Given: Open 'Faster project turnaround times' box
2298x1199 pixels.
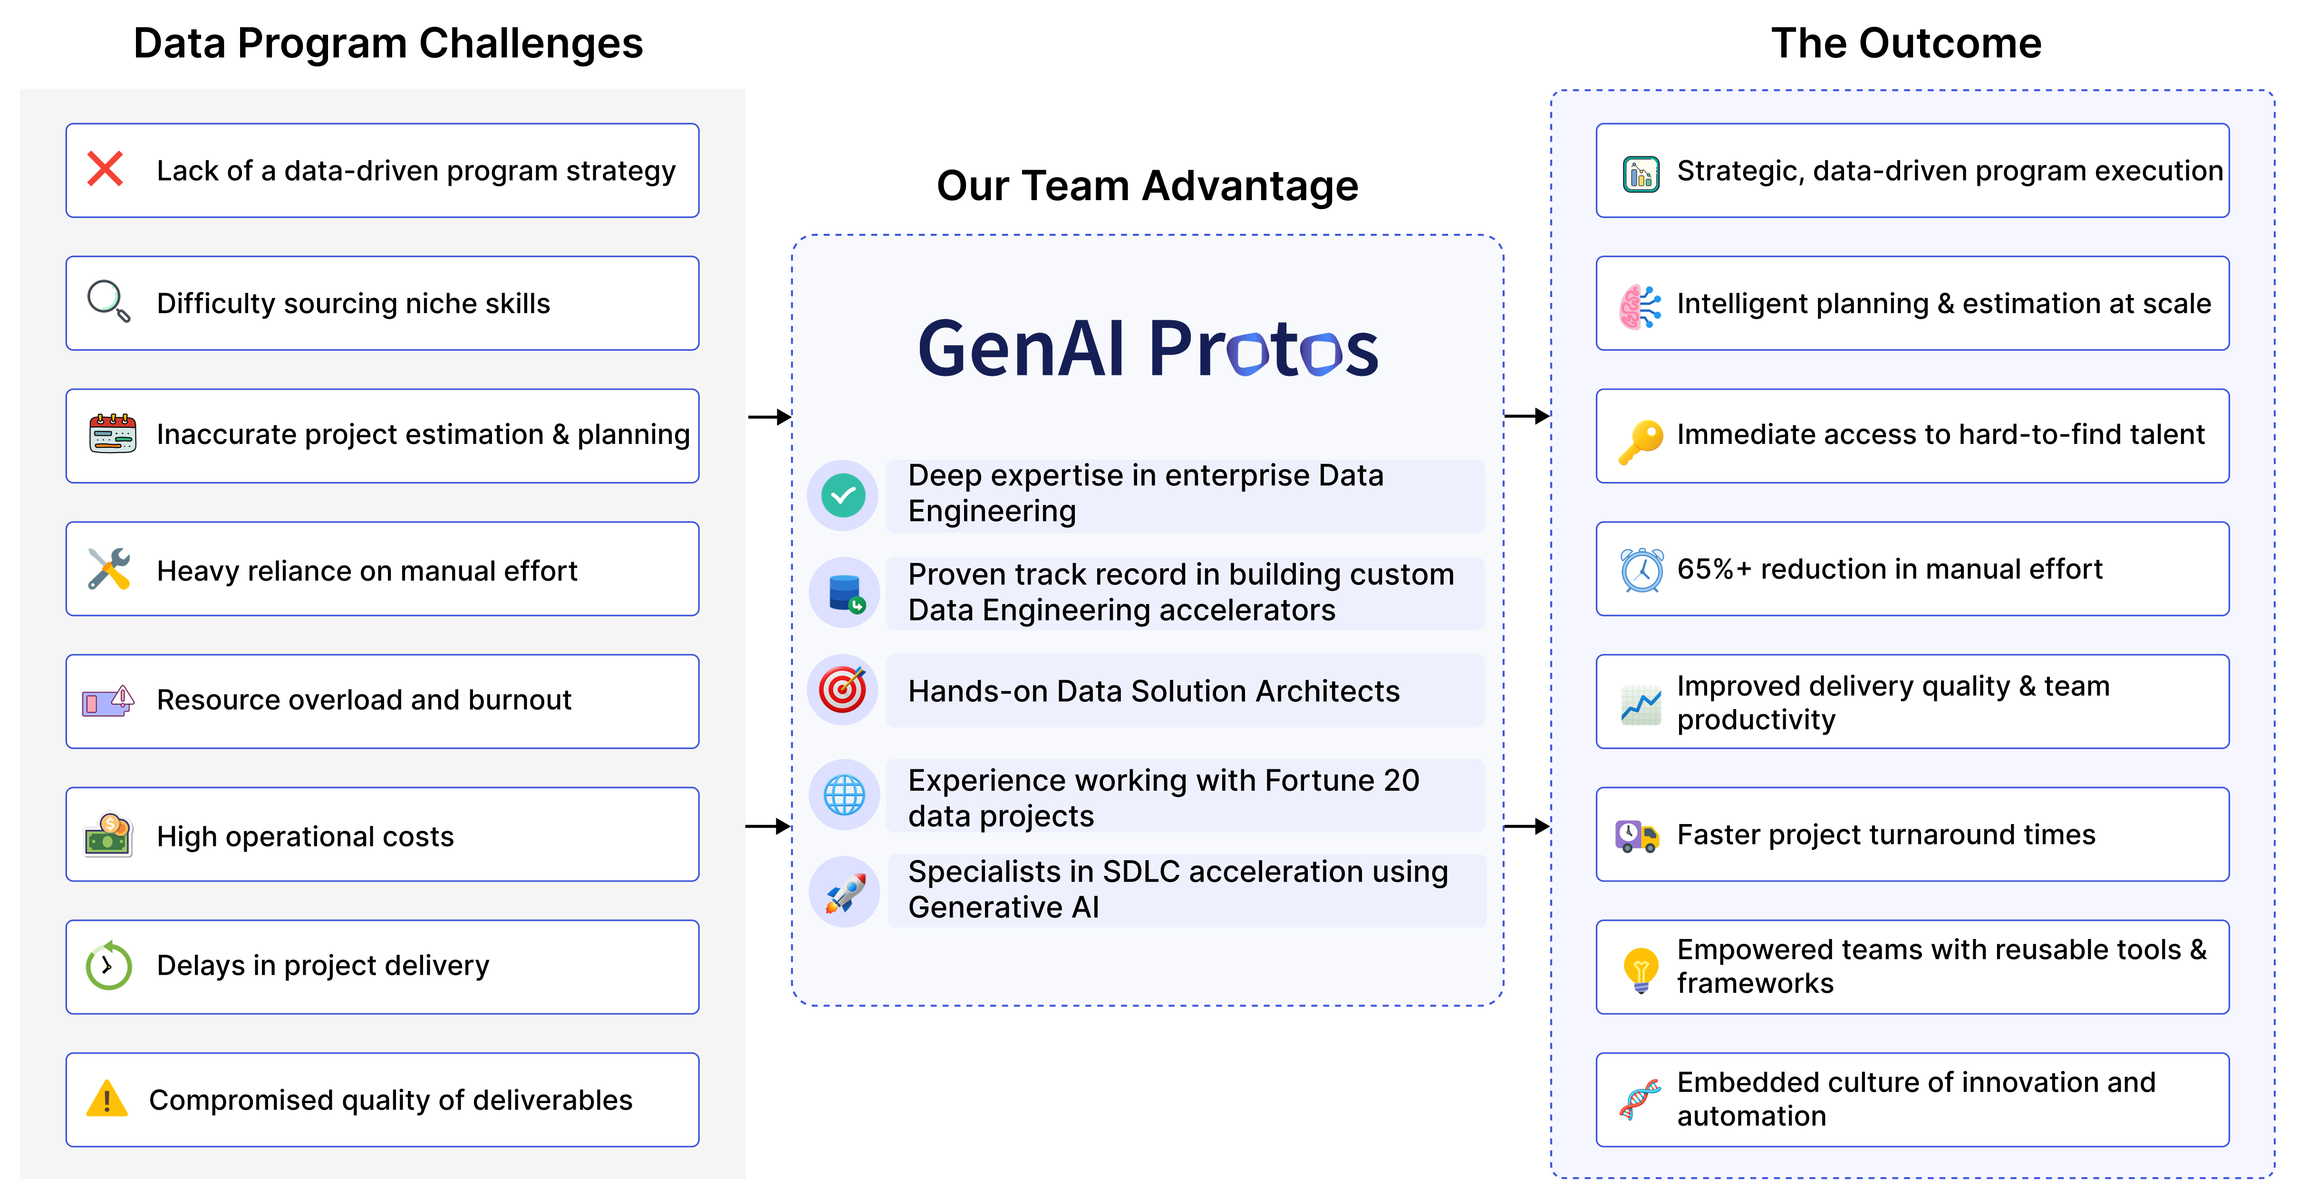Looking at the screenshot, I should coord(1912,834).
